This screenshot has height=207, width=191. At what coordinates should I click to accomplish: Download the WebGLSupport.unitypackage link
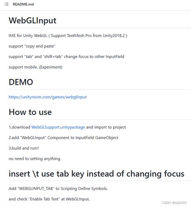point(58,127)
